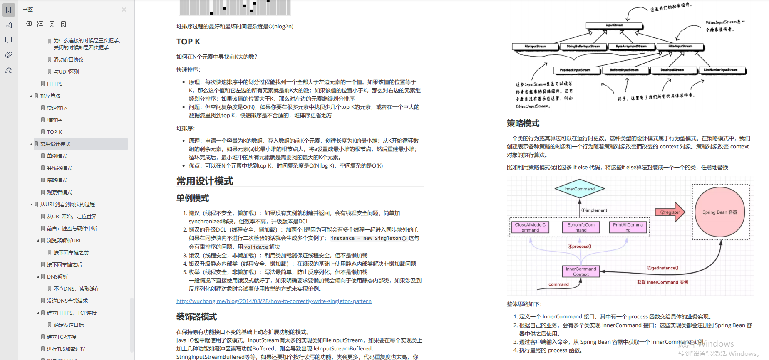
Task: Go to the 按下回车键之前 bookmark
Action: (71, 252)
